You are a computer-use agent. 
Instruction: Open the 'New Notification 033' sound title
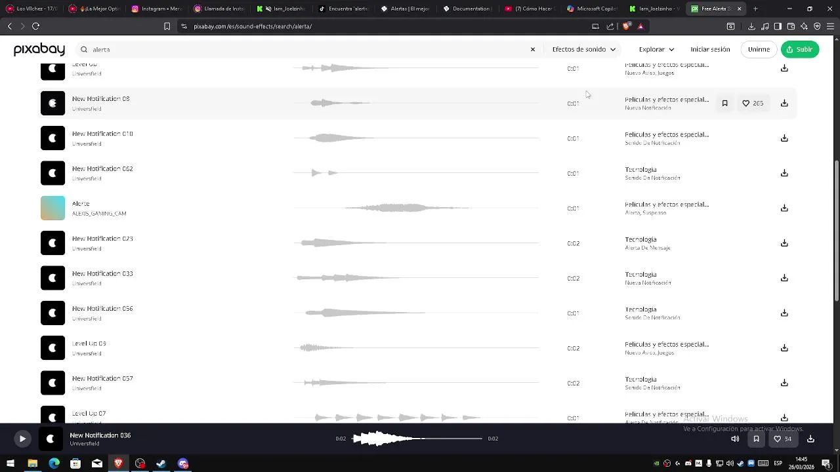[102, 273]
